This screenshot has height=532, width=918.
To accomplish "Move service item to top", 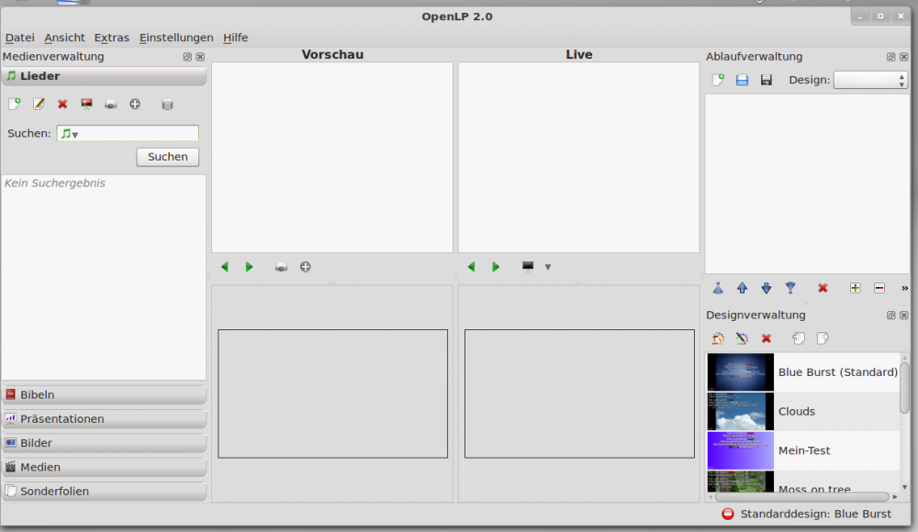I will 718,288.
